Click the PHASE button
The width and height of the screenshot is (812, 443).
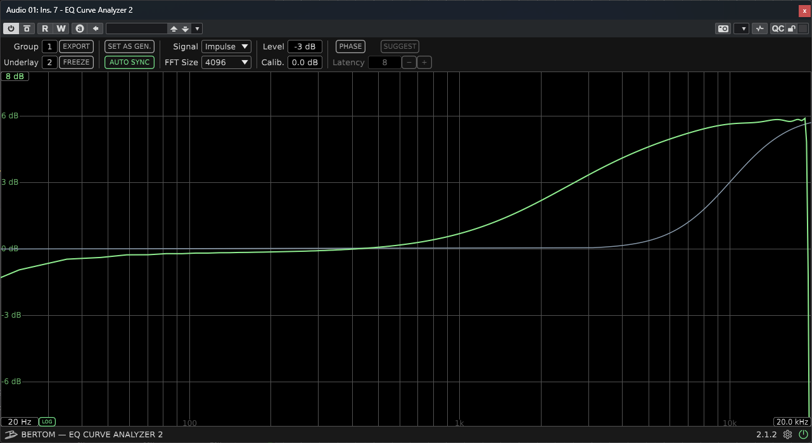pos(350,46)
